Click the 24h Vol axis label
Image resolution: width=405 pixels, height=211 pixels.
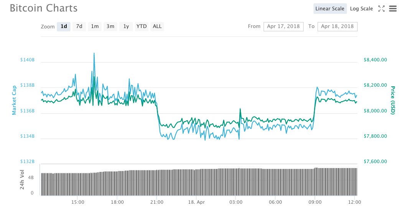pos(22,180)
